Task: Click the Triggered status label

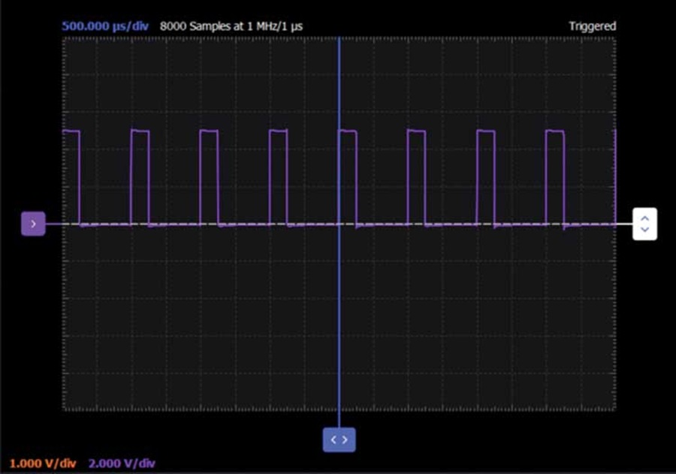Action: coord(593,26)
